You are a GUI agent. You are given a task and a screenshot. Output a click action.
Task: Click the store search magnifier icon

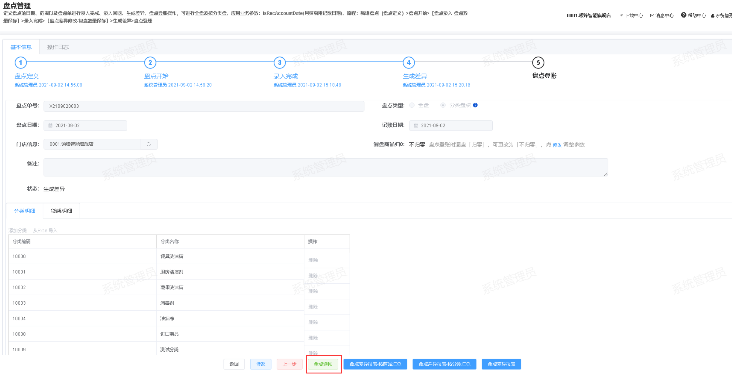[149, 144]
